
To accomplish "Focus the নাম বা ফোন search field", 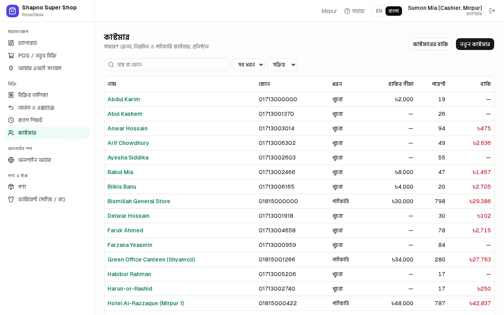I will coord(167,65).
